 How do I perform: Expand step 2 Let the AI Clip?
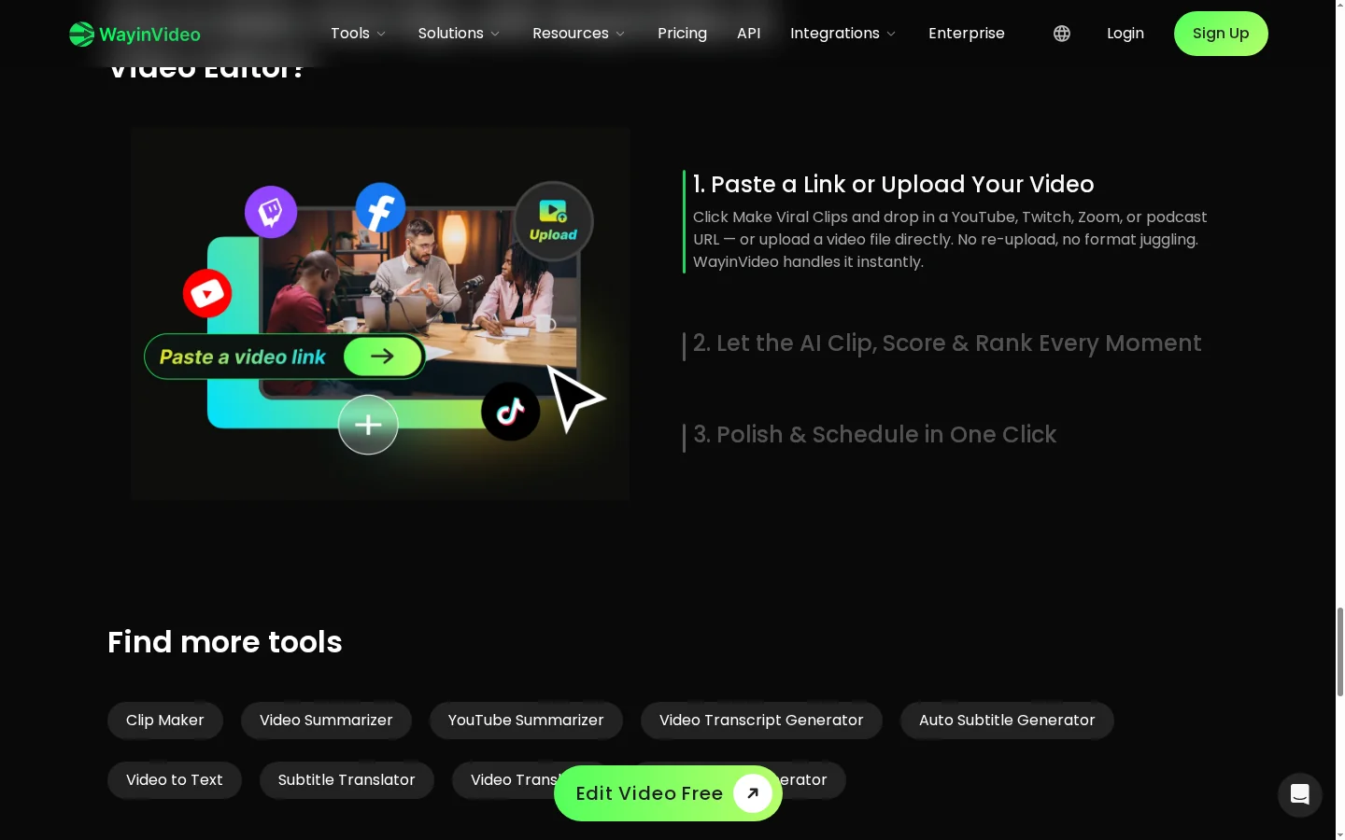pyautogui.click(x=947, y=343)
